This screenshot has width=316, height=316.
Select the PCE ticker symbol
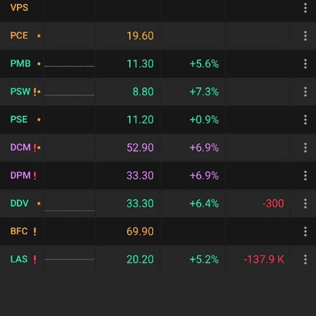(x=19, y=36)
